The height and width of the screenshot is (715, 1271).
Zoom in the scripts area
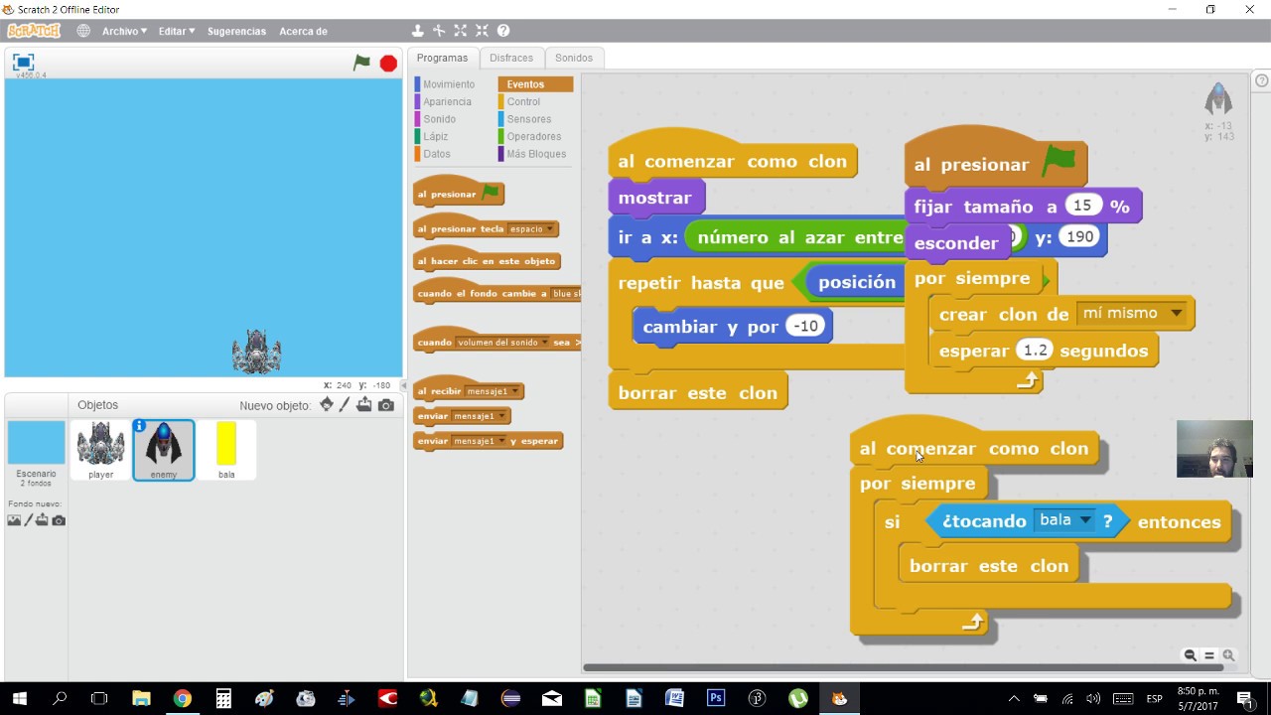1228,655
